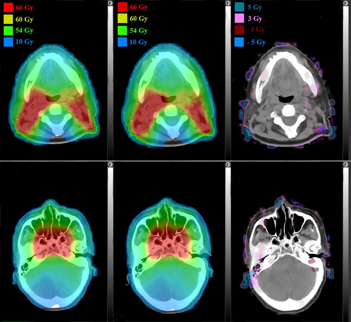Screen dimensions: 351x322
Task: Open settings gear of top-left dose panel
Action: pos(110,3)
